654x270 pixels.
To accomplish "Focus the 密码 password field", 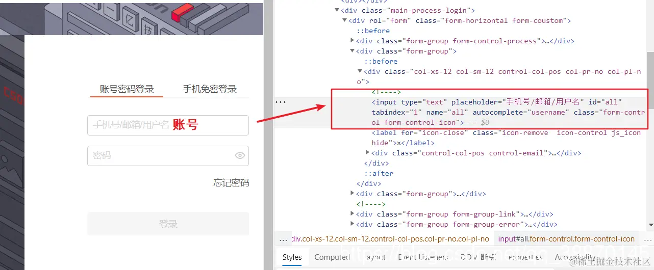I will coord(168,156).
